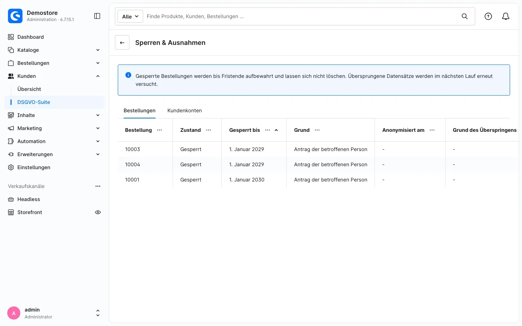Collapse the sidebar with the panel icon
Screen dimensions: 522x326
point(97,16)
